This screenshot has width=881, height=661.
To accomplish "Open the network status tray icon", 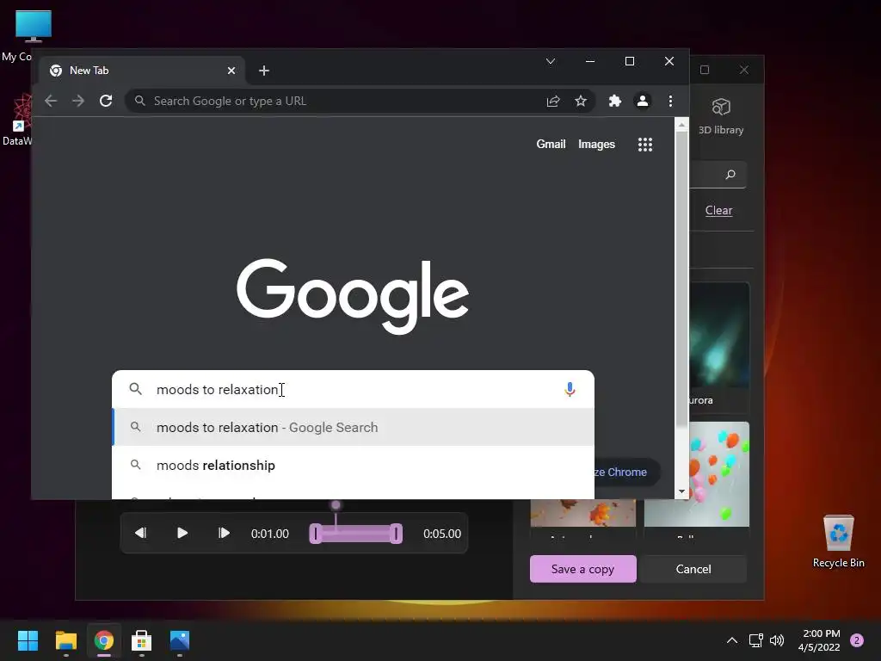I will [755, 640].
